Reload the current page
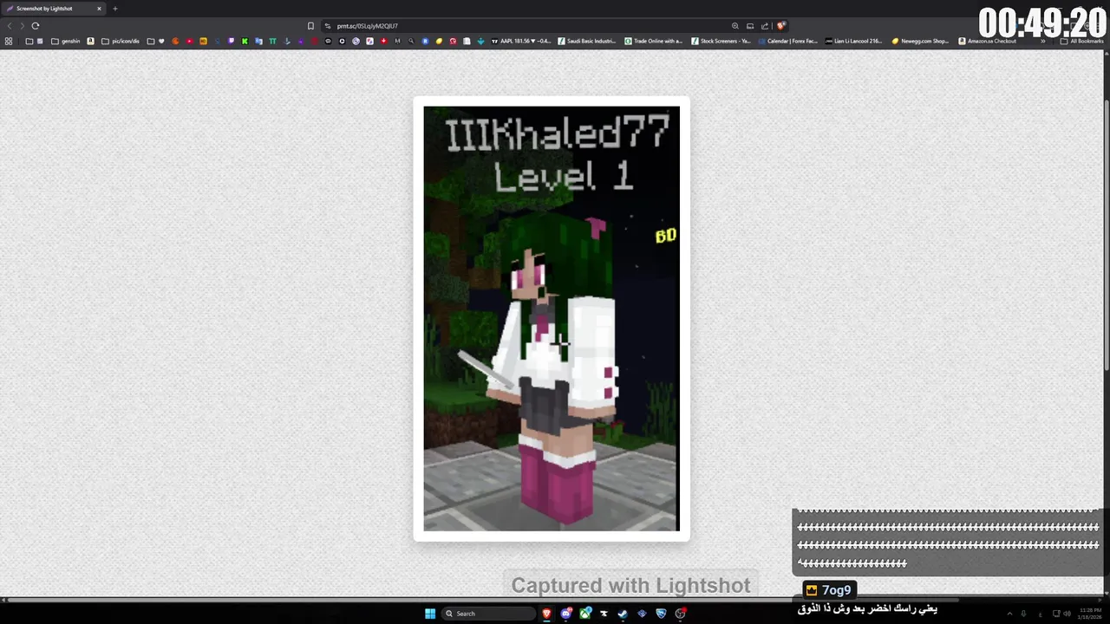The height and width of the screenshot is (624, 1110). coord(36,26)
